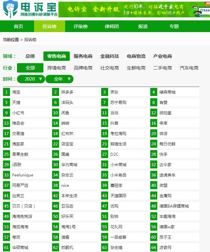This screenshot has height=252, width=210.
Task: Open rank 58 猎趣 entry
Action: click(x=76, y=237)
